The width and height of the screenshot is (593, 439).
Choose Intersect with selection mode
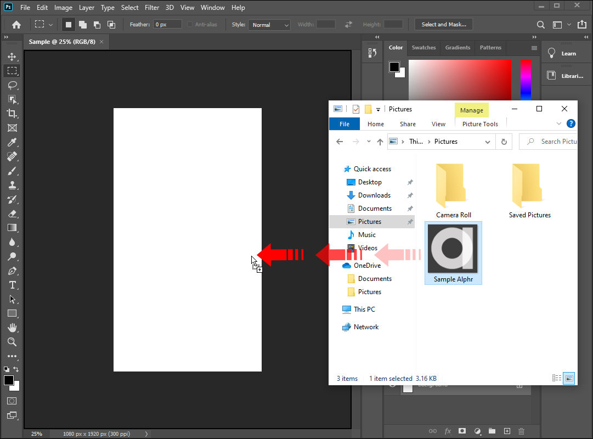[x=111, y=25]
